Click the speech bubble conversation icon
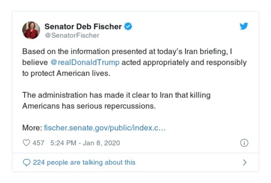 (x=26, y=163)
